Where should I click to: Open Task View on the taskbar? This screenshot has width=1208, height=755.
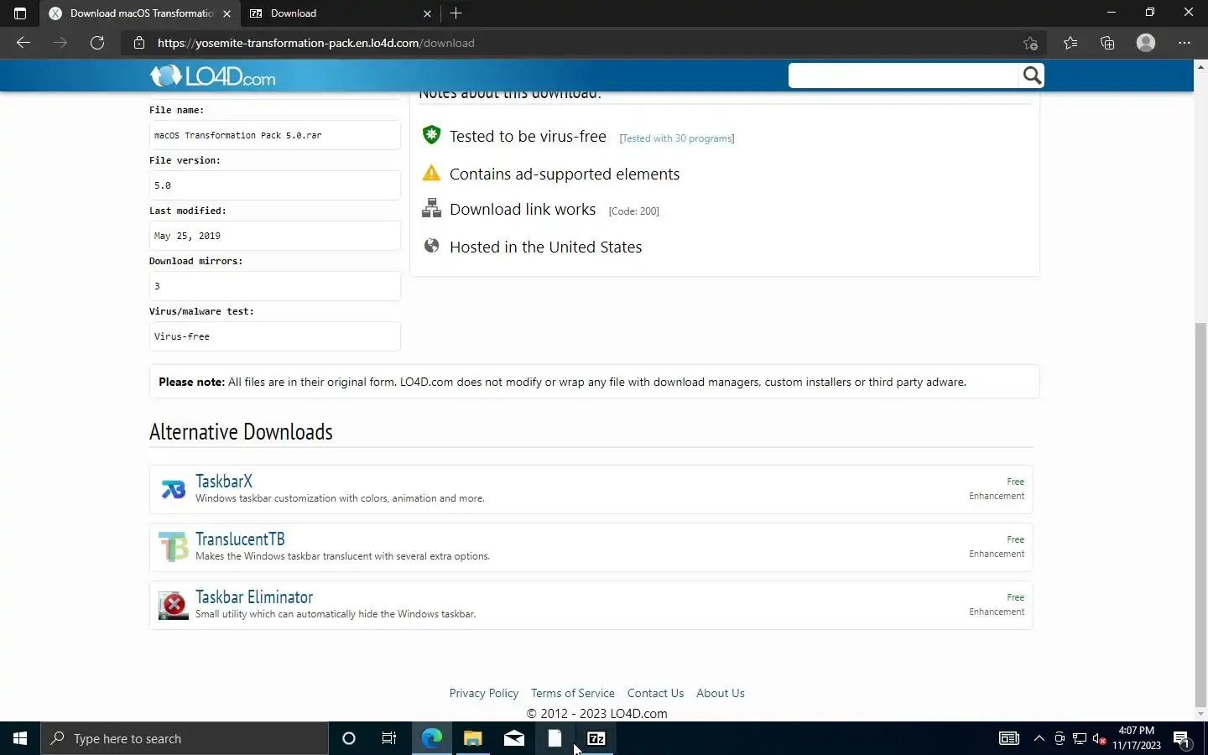point(389,738)
